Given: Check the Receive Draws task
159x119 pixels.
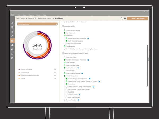Looking at the screenshot, I should [x=65, y=71].
